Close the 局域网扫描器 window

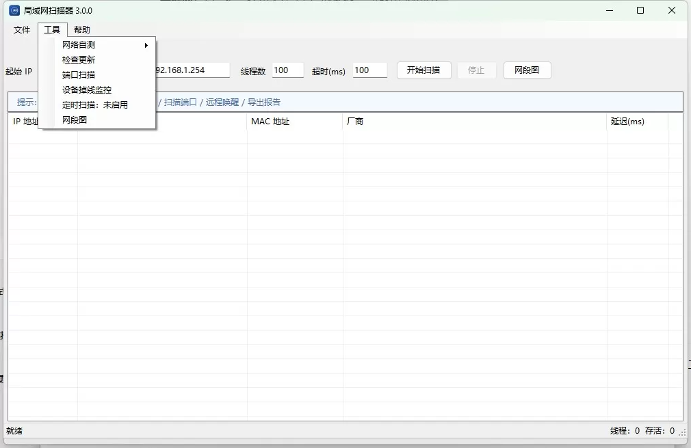[x=672, y=10]
